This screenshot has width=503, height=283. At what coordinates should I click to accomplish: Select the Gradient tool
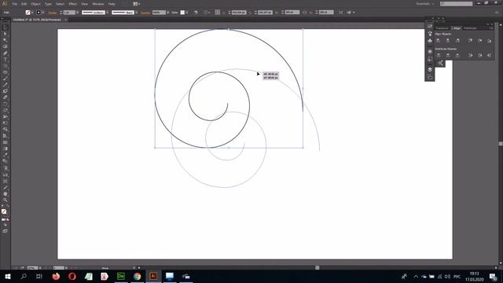tap(5, 149)
